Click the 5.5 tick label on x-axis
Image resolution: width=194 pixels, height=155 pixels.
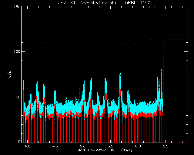click(110, 146)
